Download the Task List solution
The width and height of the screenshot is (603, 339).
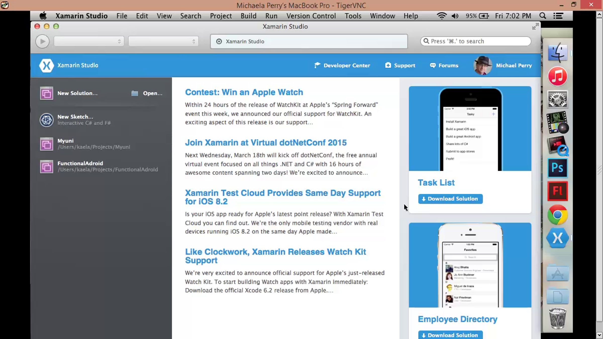[x=450, y=199]
